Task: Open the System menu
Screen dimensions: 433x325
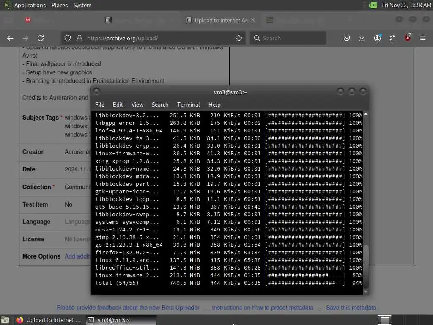Action: (x=82, y=5)
